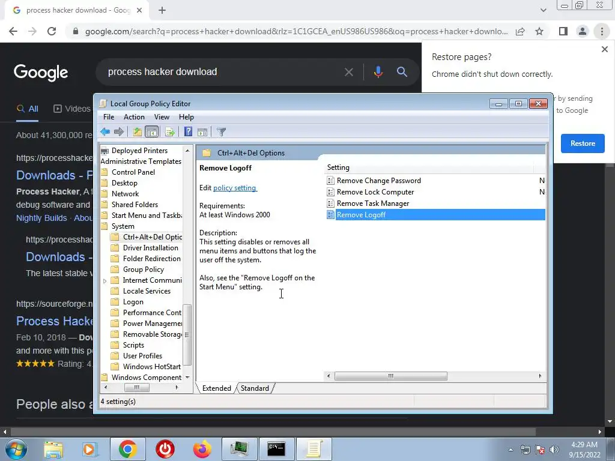
Task: Select Windows HotStart folder
Action: [x=151, y=367]
